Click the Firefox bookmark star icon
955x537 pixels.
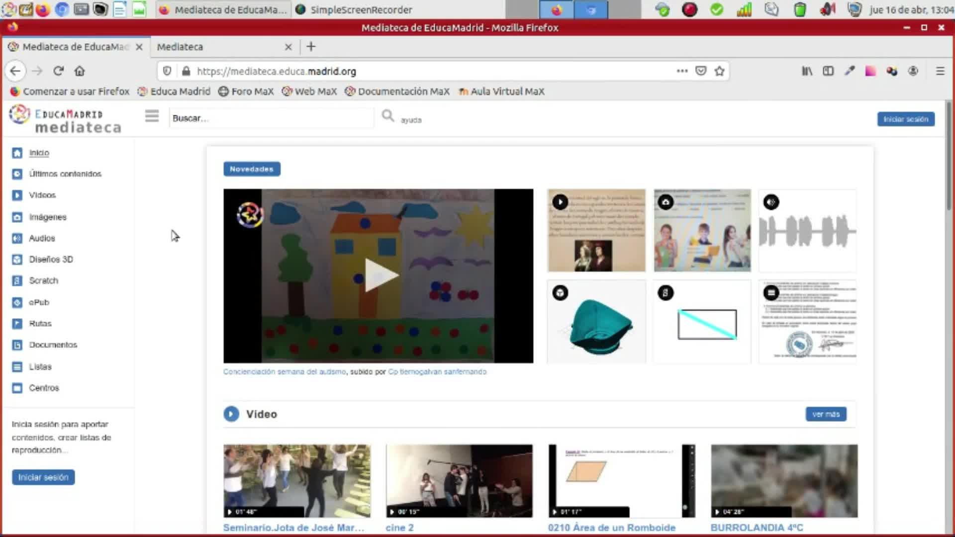tap(719, 71)
